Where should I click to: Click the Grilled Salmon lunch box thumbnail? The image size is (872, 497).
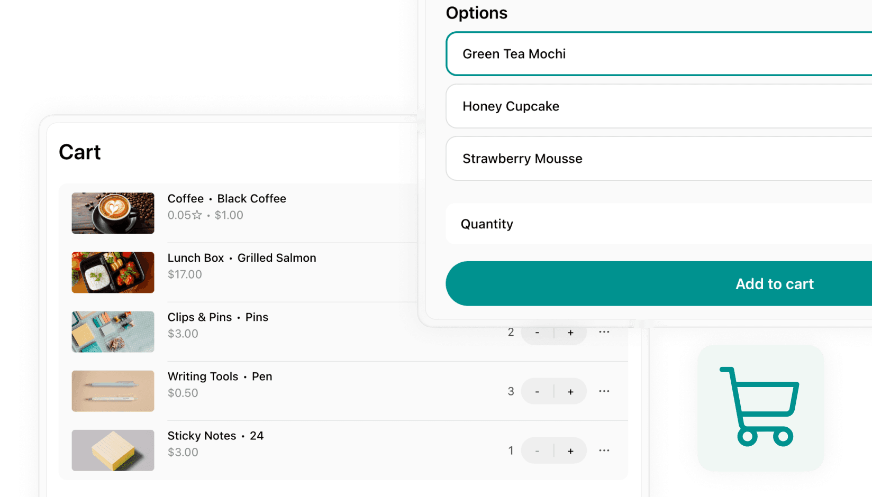113,272
